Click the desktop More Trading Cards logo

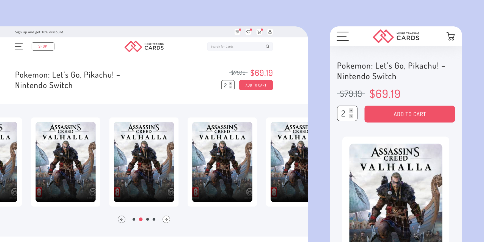click(144, 46)
